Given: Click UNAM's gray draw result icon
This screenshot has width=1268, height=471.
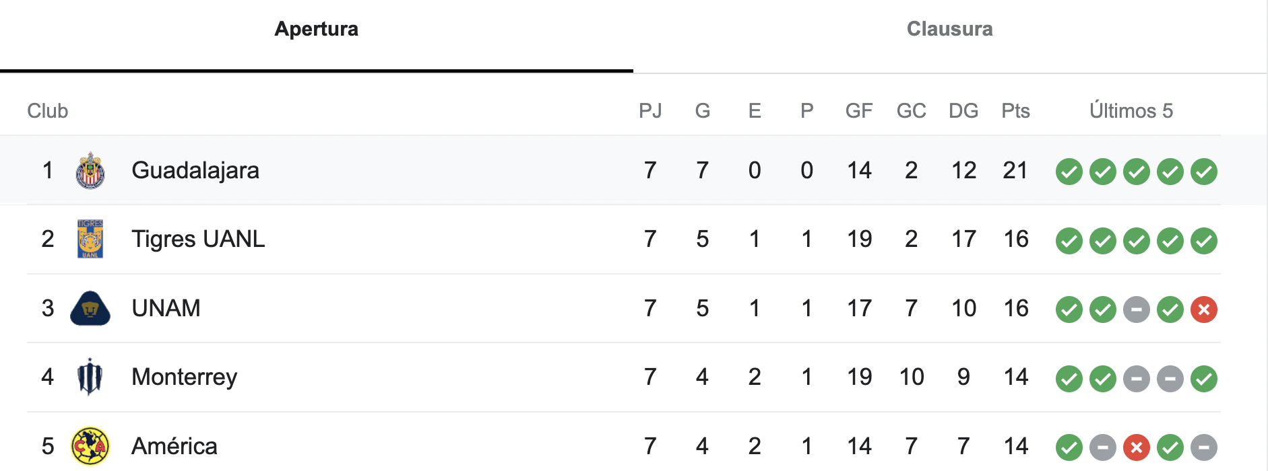Looking at the screenshot, I should point(1136,310).
